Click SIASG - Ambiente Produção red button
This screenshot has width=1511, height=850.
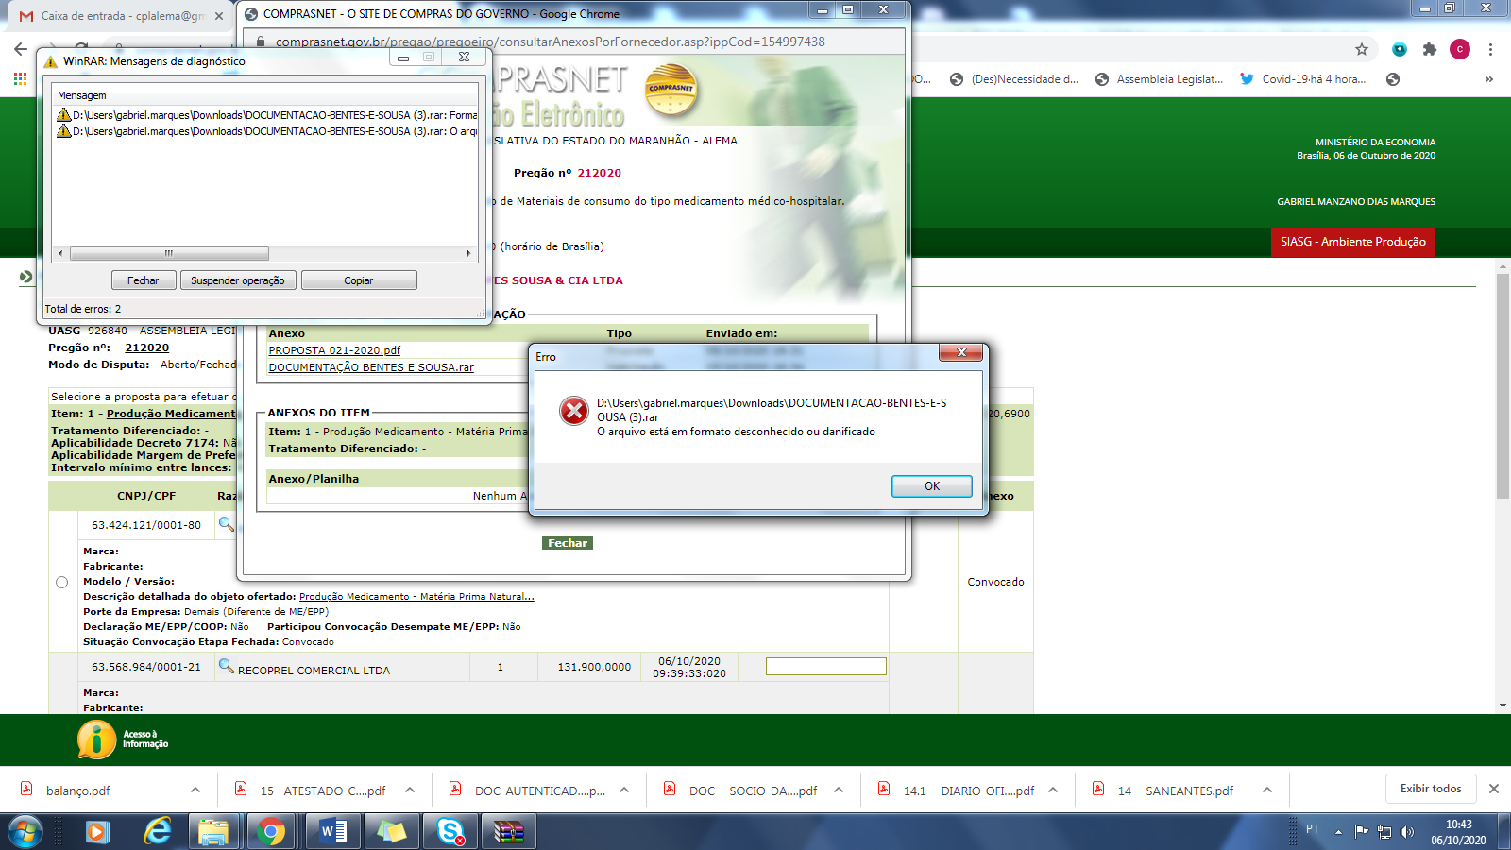1353,242
